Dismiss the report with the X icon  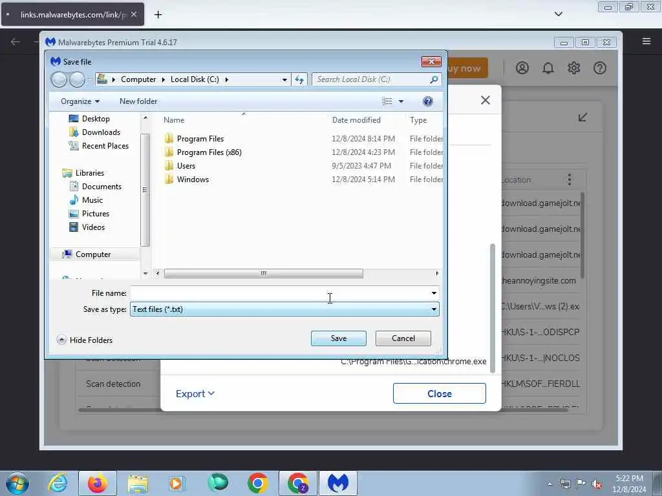click(486, 100)
